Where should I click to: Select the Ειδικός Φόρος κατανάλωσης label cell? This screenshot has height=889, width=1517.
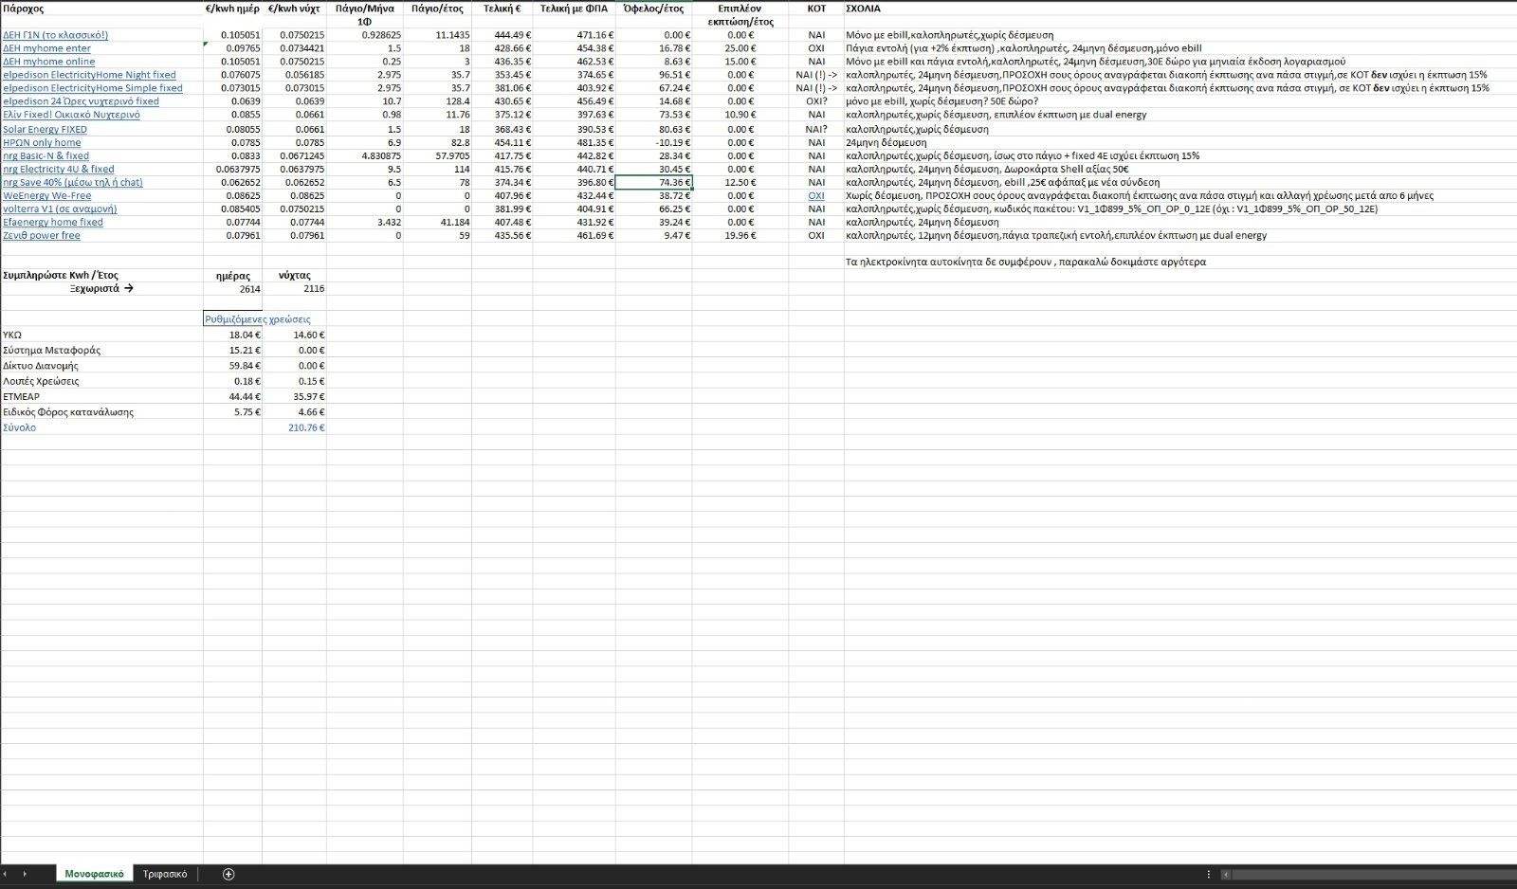click(101, 412)
